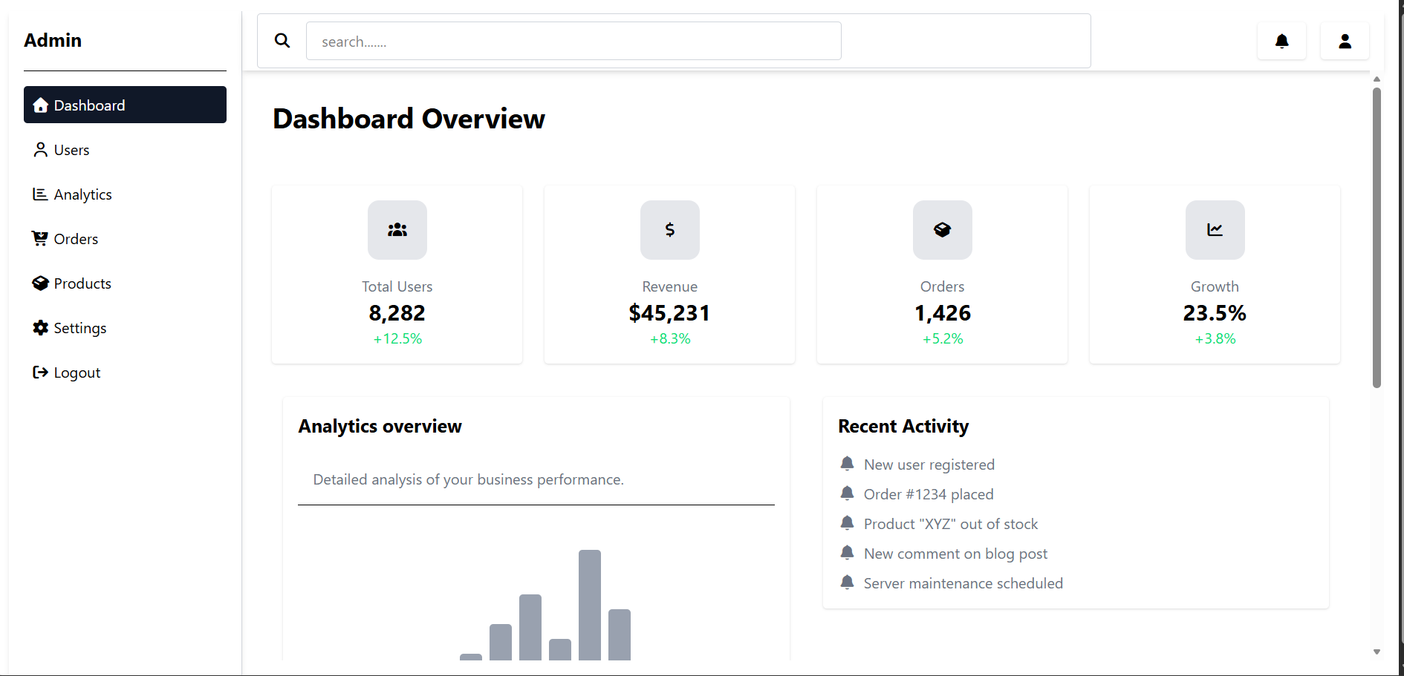Screen dimensions: 1404x676
Task: Click the bell beside Order #1234 placed
Action: point(847,493)
